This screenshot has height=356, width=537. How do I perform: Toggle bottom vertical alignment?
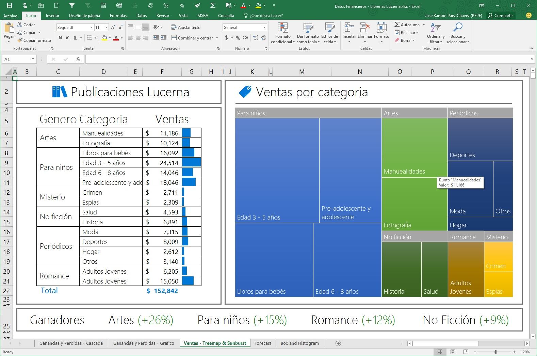click(146, 28)
